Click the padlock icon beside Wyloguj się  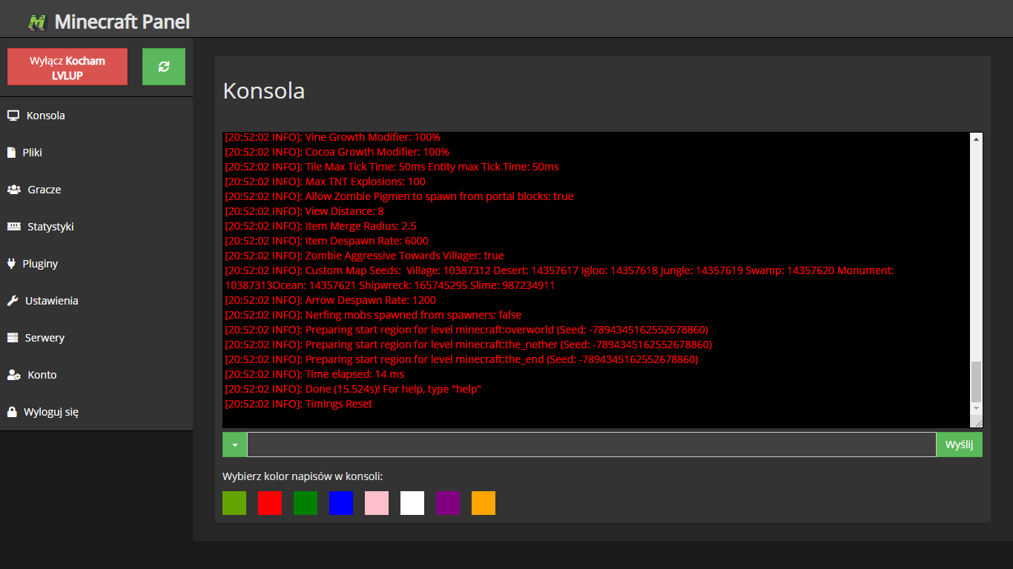click(11, 412)
